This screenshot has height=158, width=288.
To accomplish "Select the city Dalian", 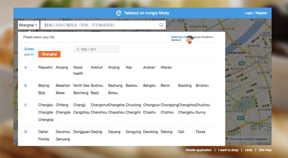I will [x=43, y=132].
